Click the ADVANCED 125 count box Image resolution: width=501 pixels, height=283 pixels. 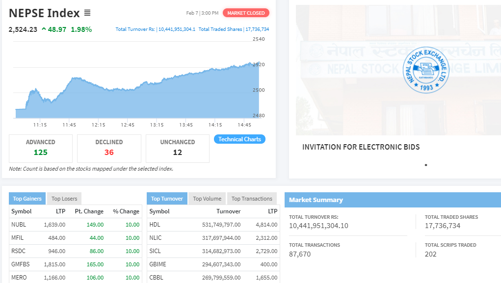point(41,149)
